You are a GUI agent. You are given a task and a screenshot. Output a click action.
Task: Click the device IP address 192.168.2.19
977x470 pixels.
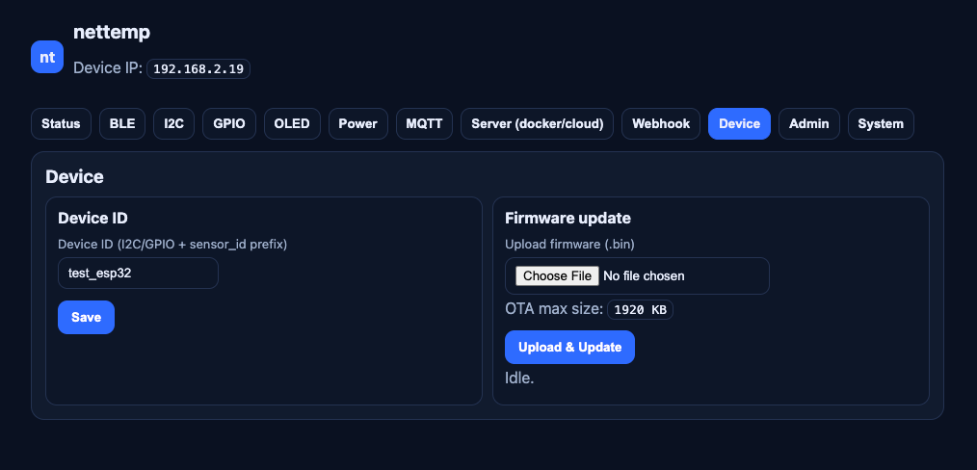tap(198, 68)
